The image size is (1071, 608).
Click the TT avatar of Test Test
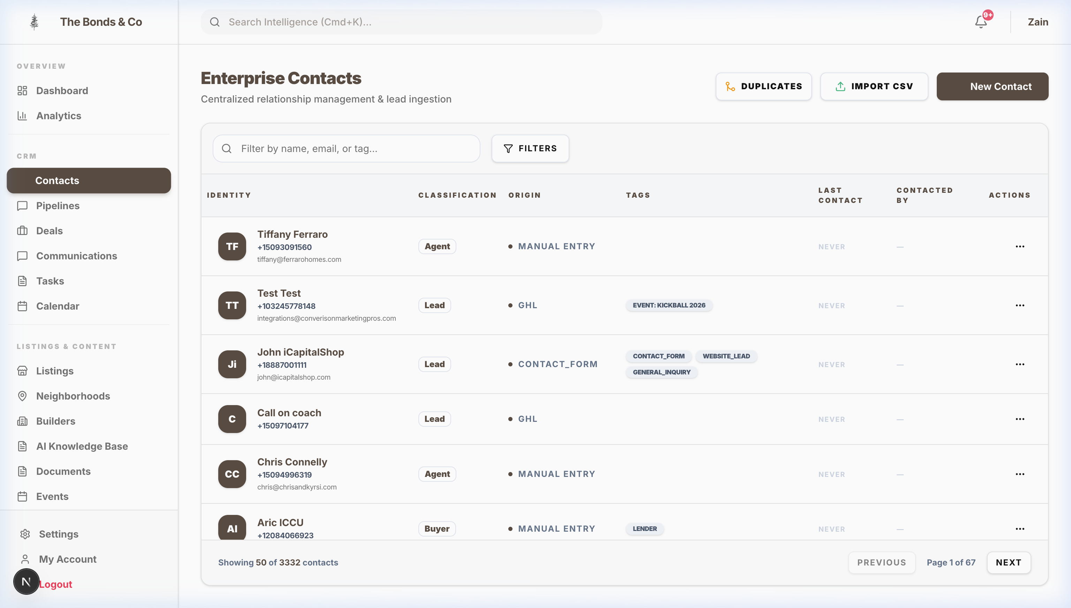click(x=232, y=305)
